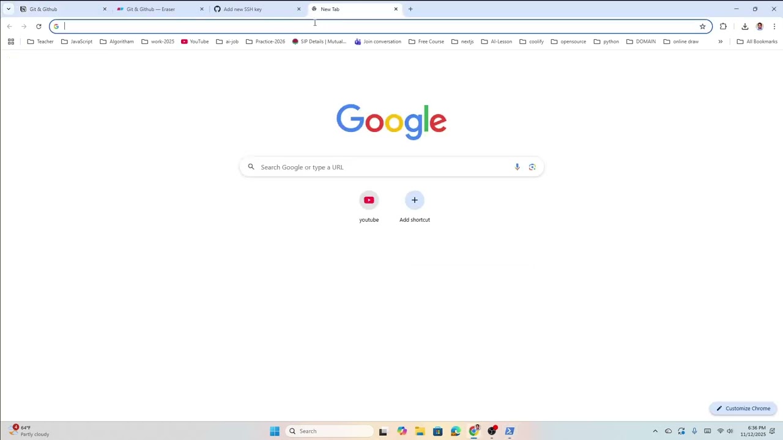The height and width of the screenshot is (440, 783).
Task: Open the Free Course bookmark folder
Action: click(x=426, y=42)
